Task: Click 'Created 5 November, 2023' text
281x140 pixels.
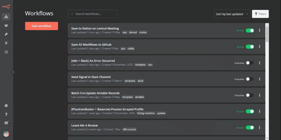Action: pos(117,65)
